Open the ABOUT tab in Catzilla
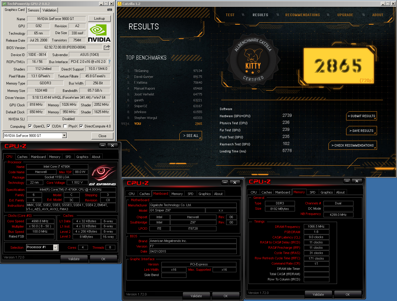 point(378,15)
